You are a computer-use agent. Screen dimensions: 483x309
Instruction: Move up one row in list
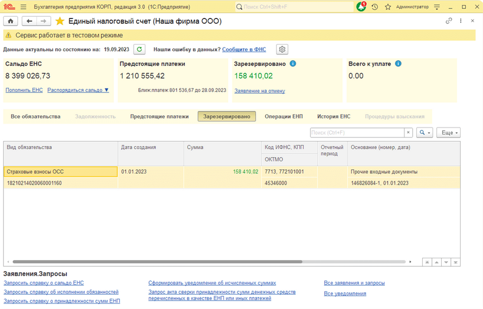pyautogui.click(x=437, y=262)
